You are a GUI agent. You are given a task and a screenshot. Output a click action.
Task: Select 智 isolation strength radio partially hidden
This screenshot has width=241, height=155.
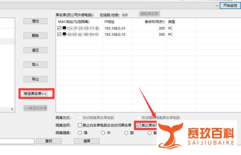point(149,133)
